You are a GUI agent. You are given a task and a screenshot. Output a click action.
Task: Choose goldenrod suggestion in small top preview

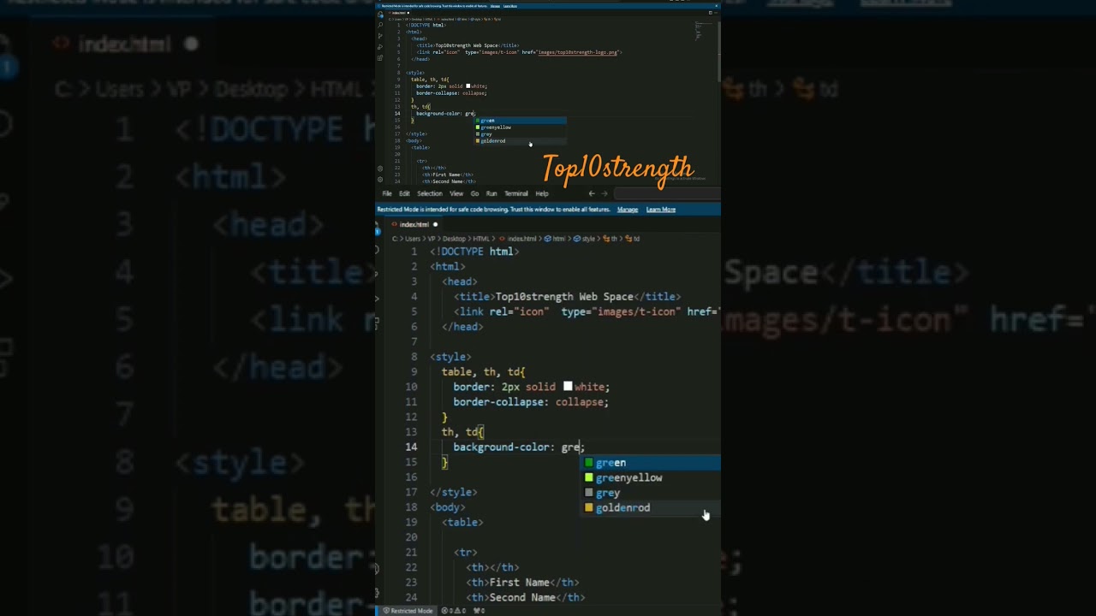tap(521, 141)
